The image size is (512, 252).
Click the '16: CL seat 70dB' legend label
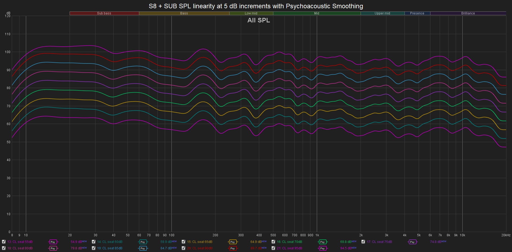click(x=290, y=242)
